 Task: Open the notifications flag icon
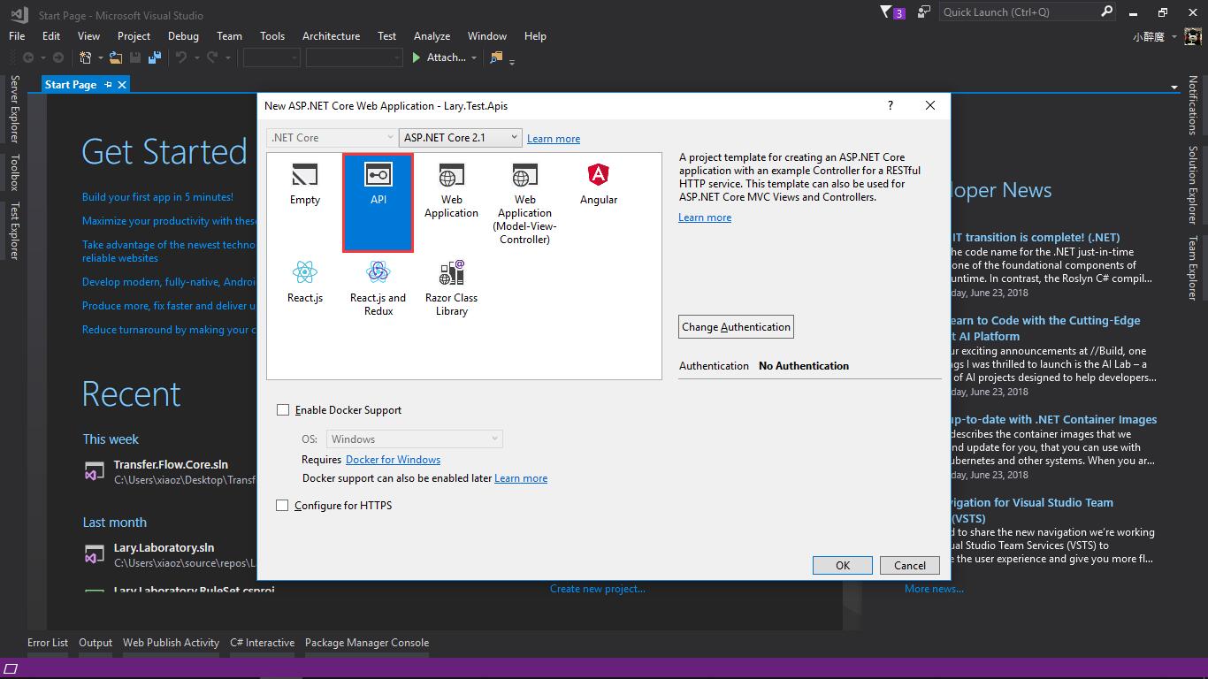click(886, 12)
